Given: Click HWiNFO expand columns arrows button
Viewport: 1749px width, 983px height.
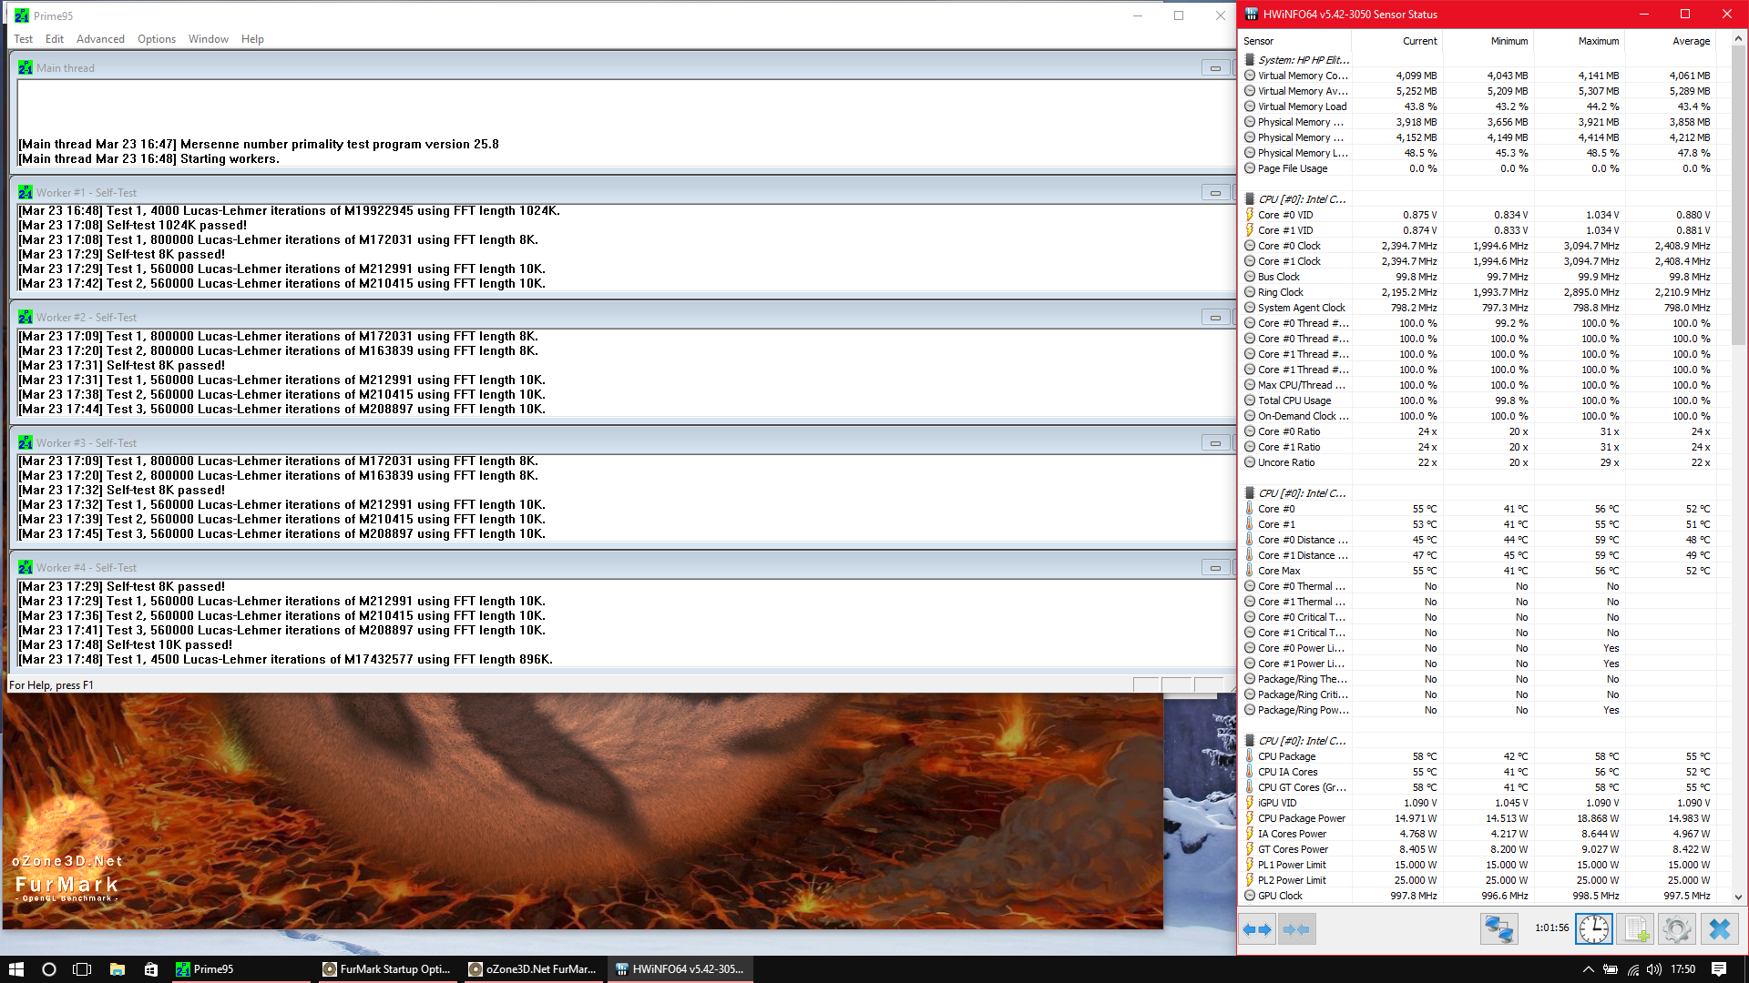Looking at the screenshot, I should click(1257, 929).
